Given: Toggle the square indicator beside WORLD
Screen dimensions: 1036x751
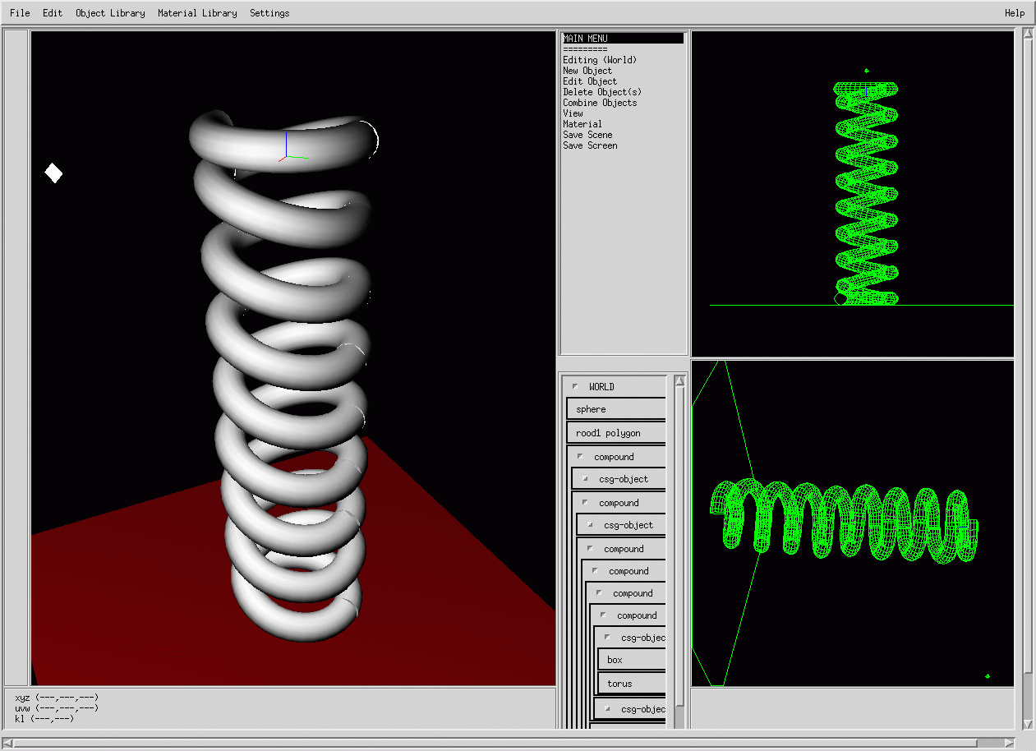Looking at the screenshot, I should point(576,386).
